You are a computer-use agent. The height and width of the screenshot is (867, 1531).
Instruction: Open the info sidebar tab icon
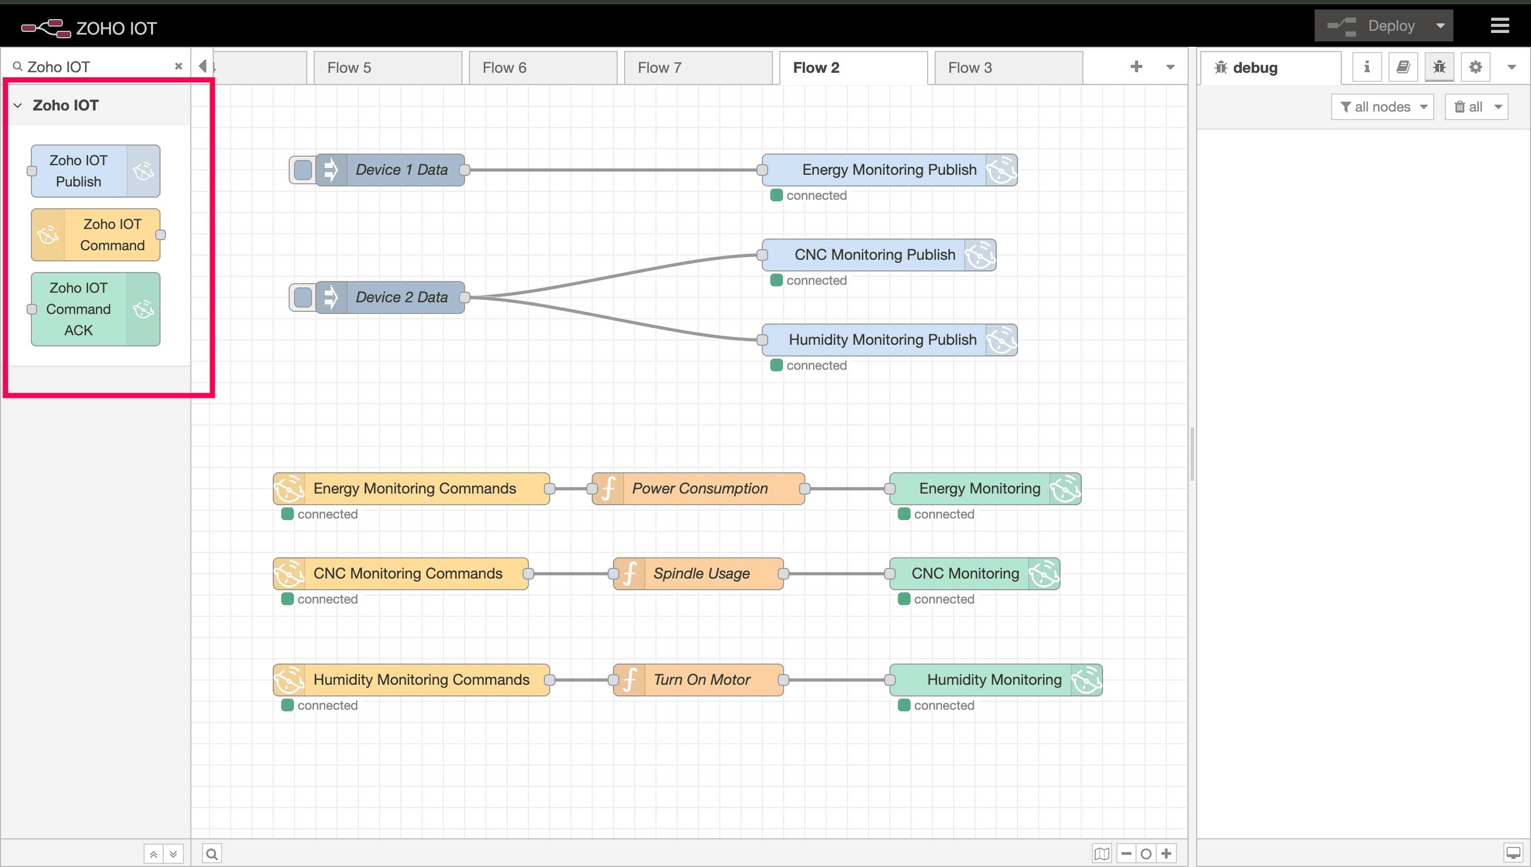(x=1367, y=67)
